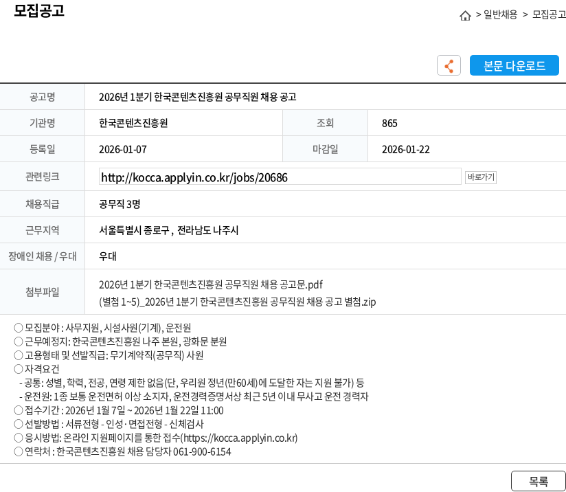The image size is (566, 492).
Task: Click the 근무예정지 line in body
Action: tap(120, 342)
